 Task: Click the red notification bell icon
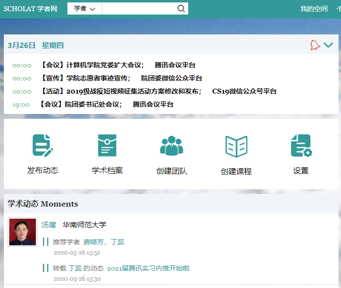click(315, 45)
